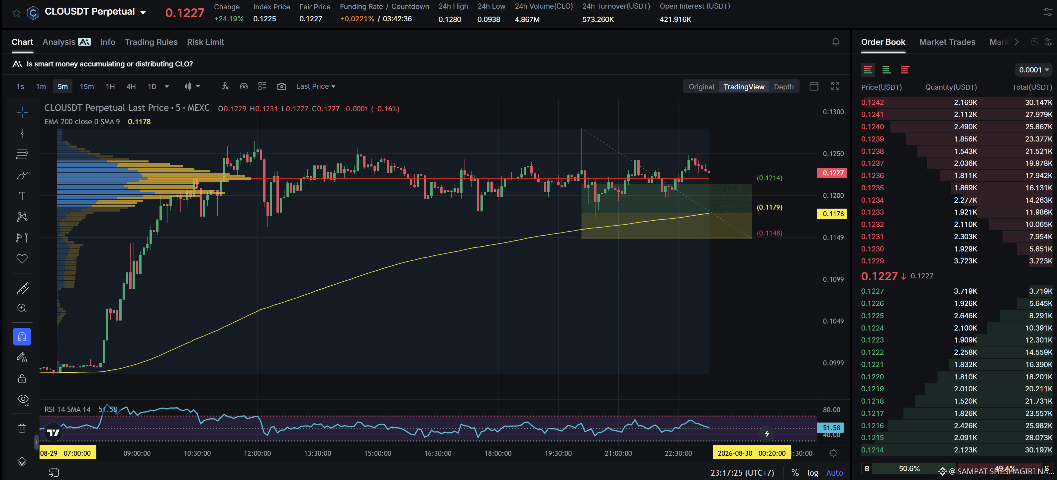Add CLOUSDT to favorites with star

coord(16,13)
